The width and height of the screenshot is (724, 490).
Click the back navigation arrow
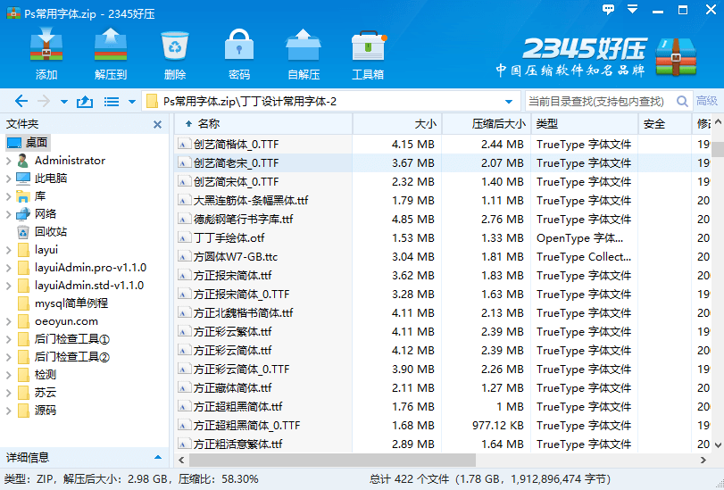(x=21, y=102)
